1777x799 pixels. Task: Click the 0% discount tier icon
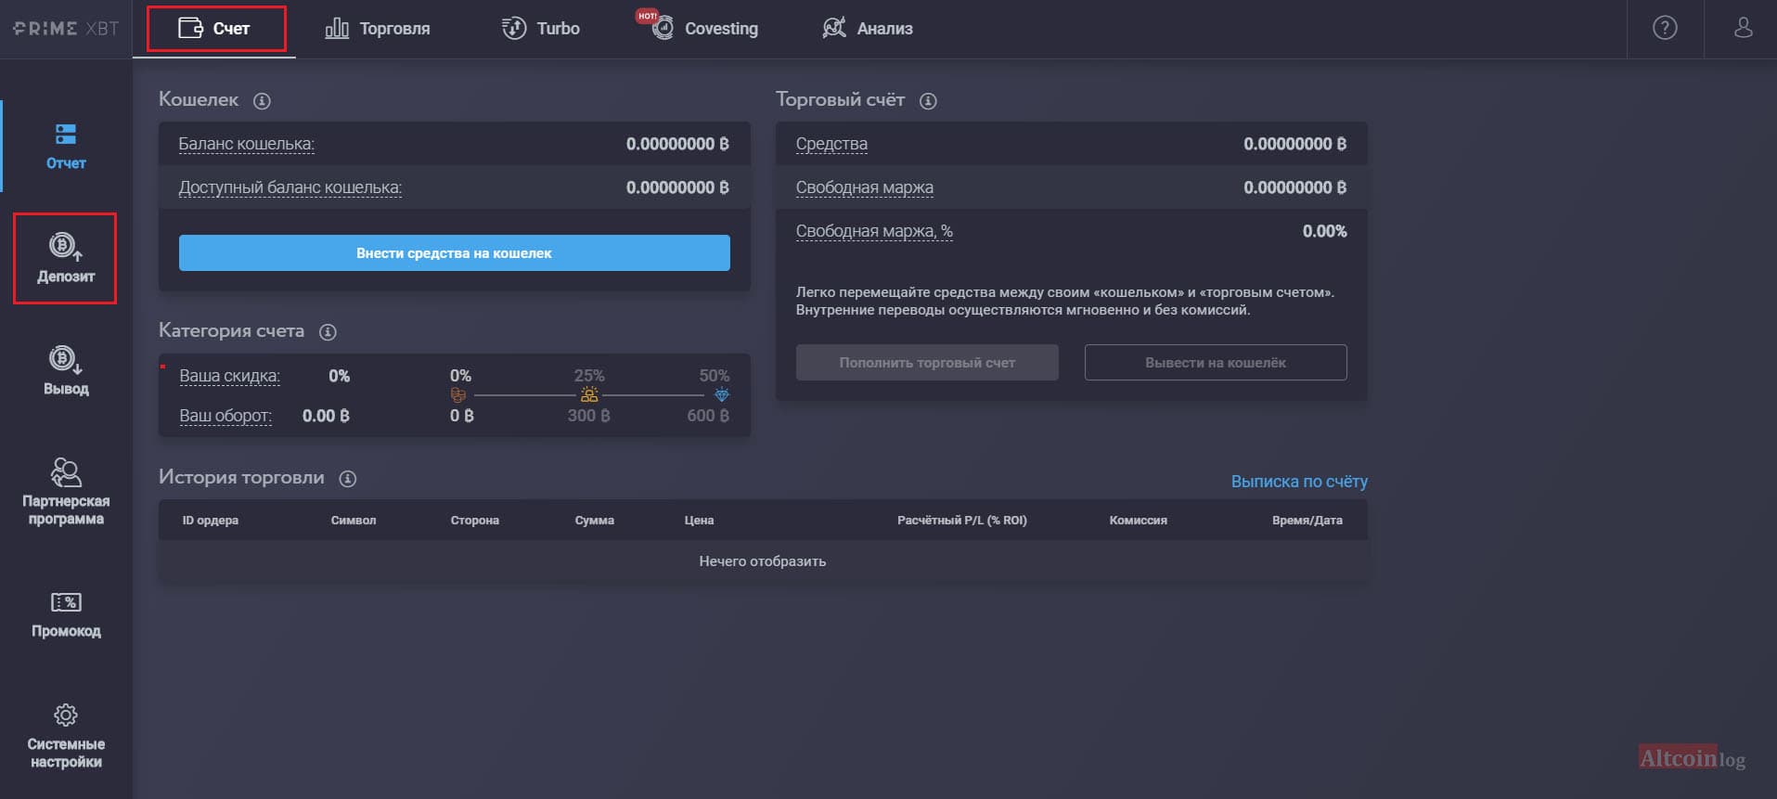point(458,395)
